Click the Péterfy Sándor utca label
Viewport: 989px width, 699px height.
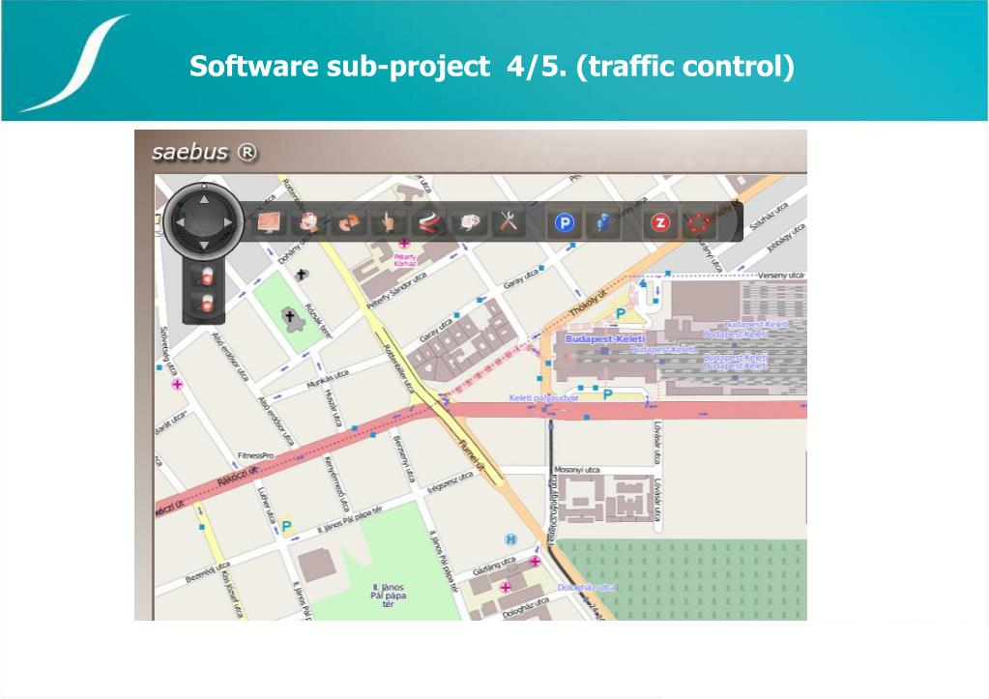point(396,290)
